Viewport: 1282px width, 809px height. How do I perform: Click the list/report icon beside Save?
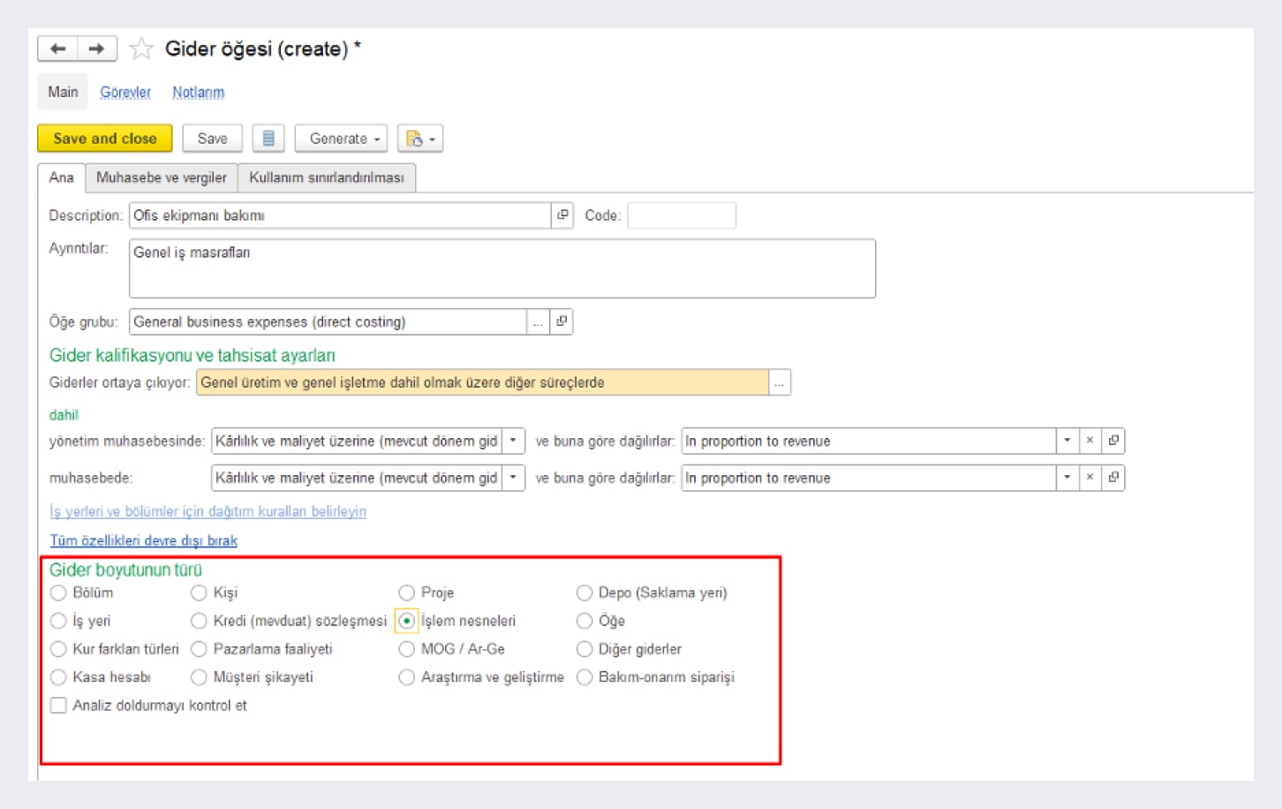tap(268, 139)
